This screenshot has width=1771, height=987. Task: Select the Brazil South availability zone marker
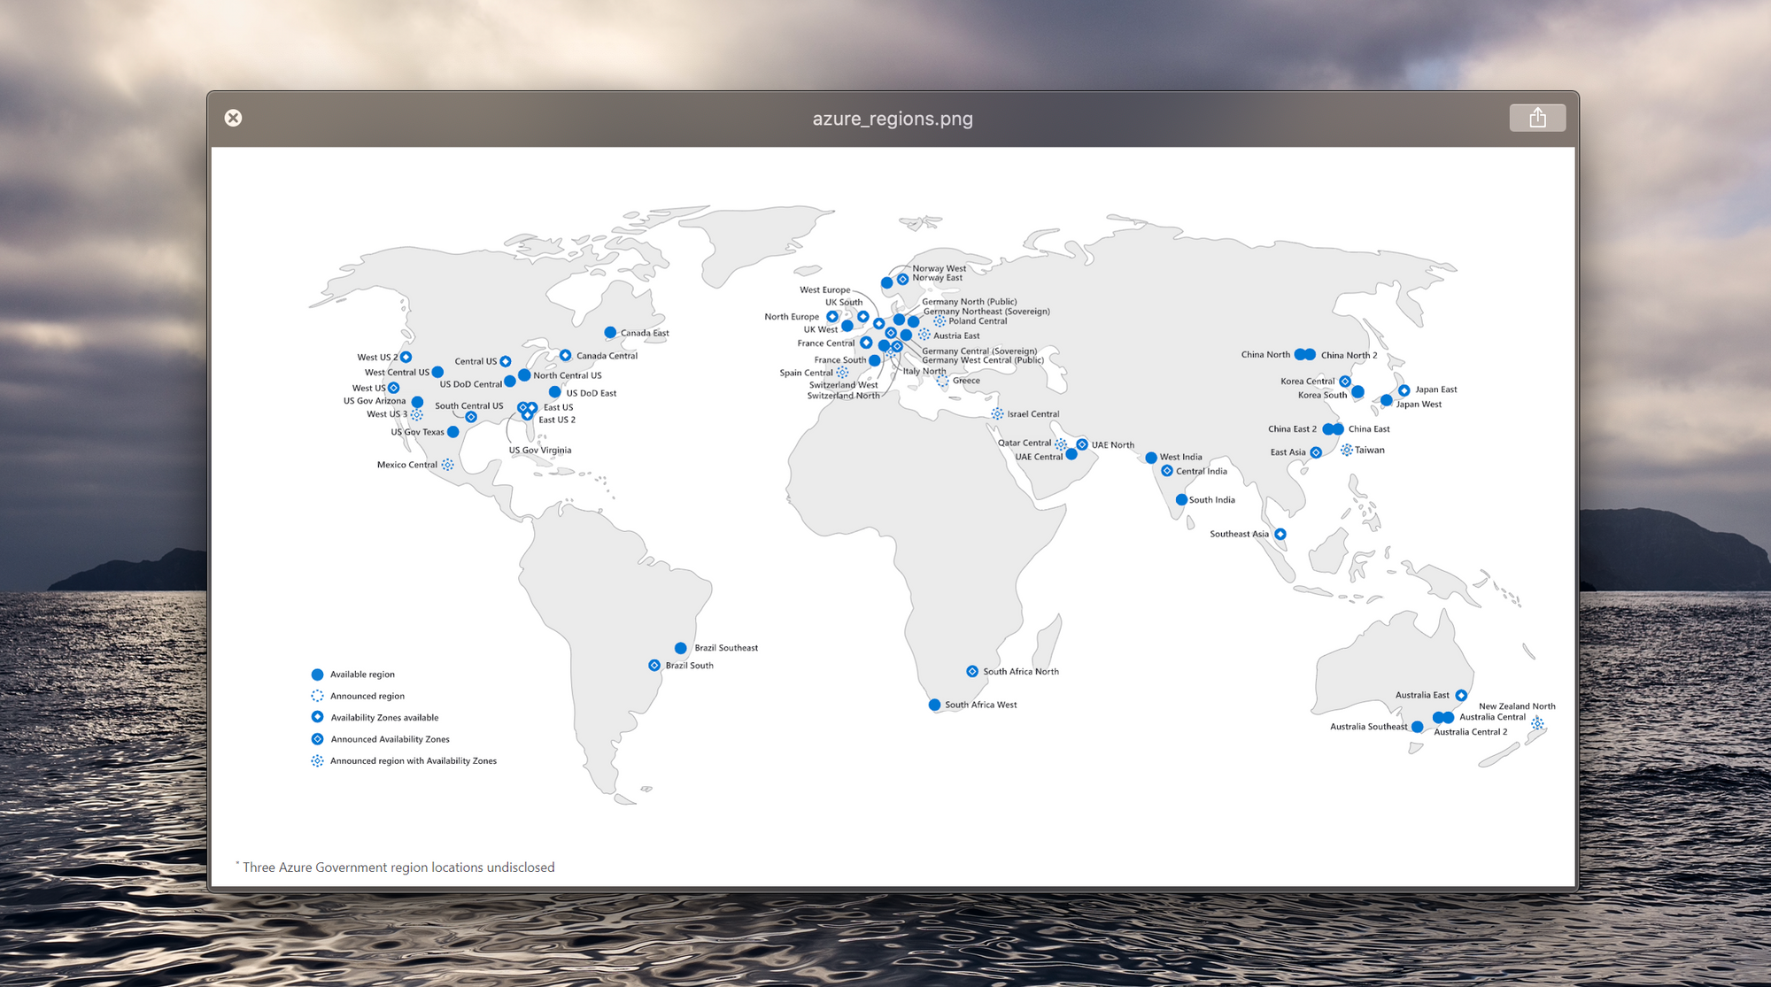tap(654, 664)
